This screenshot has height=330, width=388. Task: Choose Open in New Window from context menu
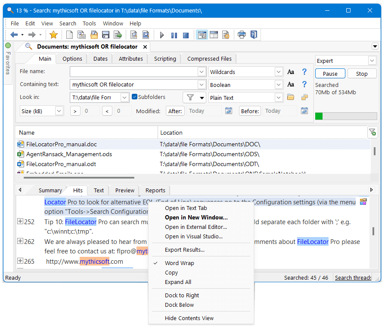tap(196, 218)
